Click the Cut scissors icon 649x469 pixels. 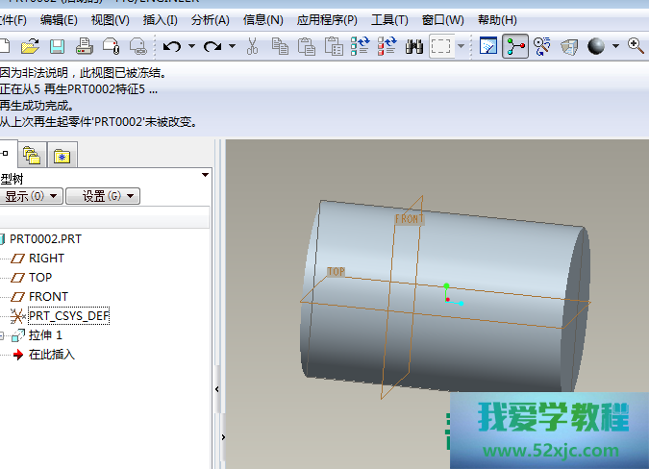pos(252,45)
